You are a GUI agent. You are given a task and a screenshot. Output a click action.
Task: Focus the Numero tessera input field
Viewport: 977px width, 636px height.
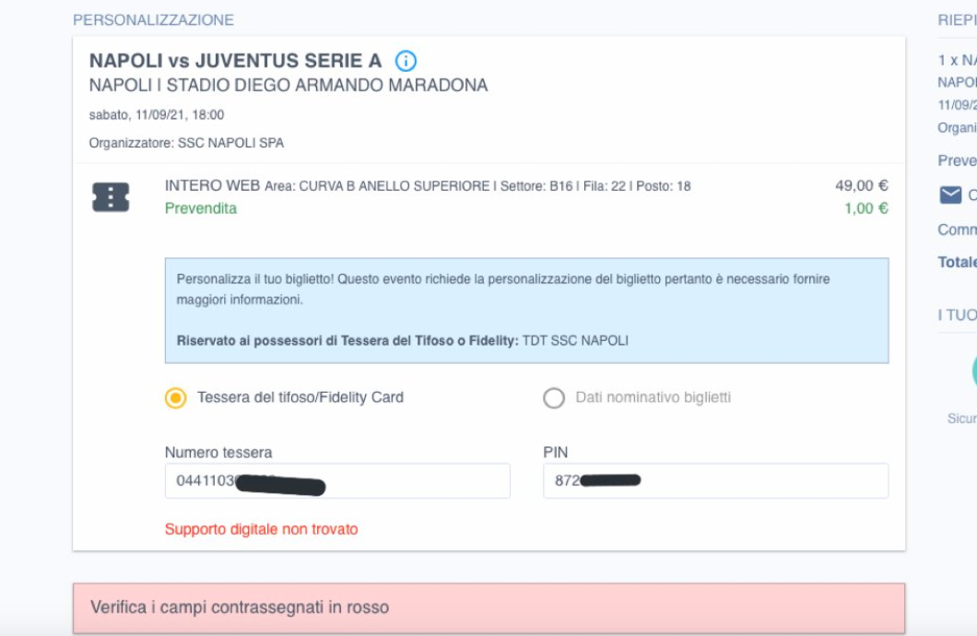(337, 481)
